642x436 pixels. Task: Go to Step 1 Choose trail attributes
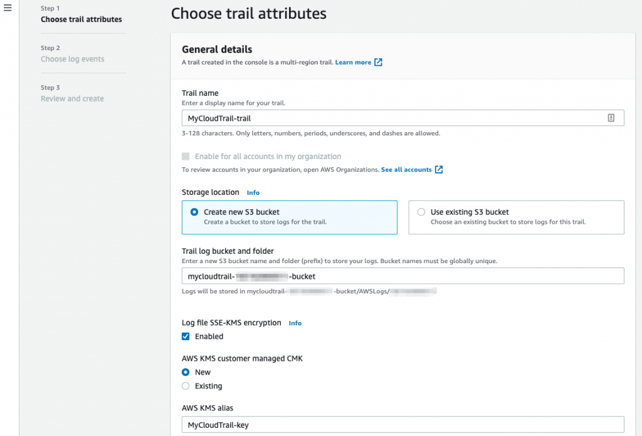[81, 19]
